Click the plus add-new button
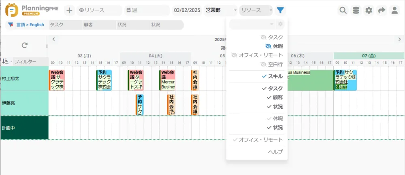 tap(69, 11)
